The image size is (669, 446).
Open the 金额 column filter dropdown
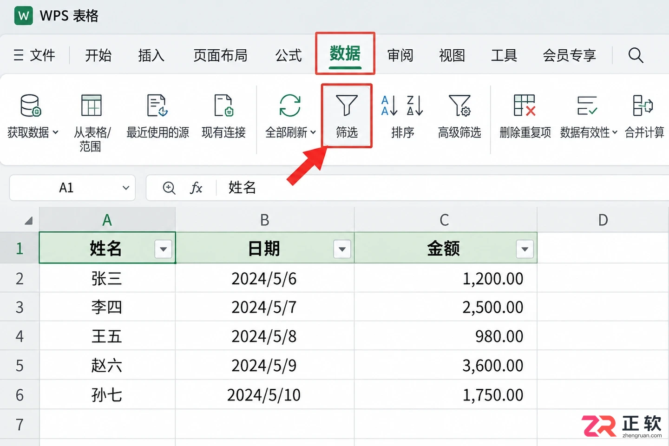525,249
